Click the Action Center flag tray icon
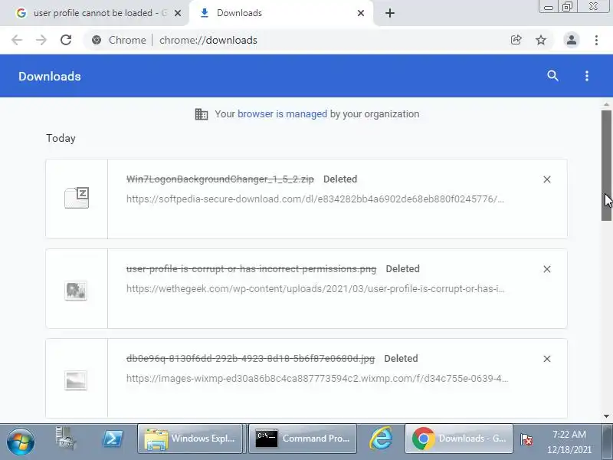The height and width of the screenshot is (460, 613). coord(526,439)
